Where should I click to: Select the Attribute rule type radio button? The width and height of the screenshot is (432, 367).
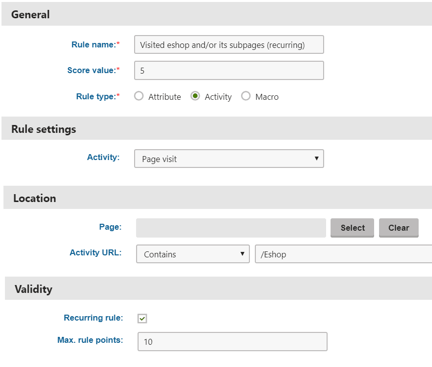(139, 96)
